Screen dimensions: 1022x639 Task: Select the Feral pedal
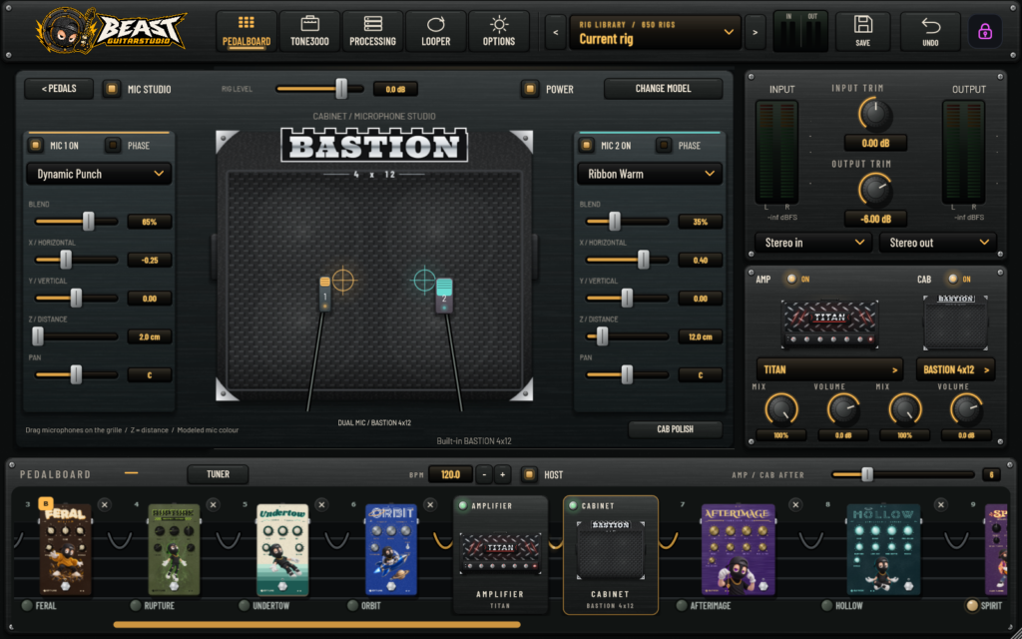point(66,549)
